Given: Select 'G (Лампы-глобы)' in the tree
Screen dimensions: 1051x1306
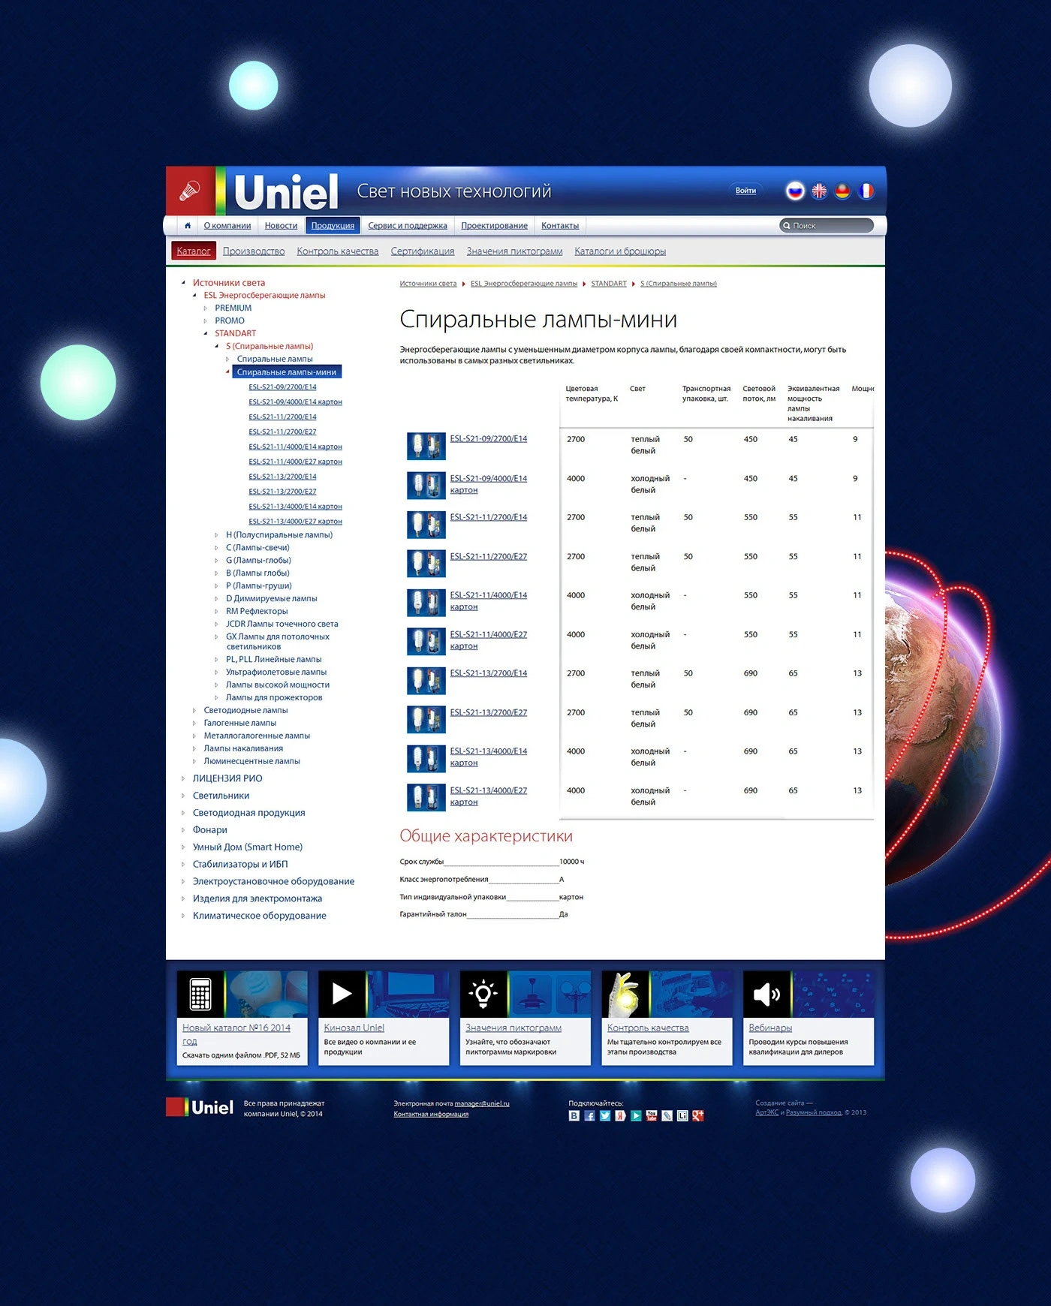Looking at the screenshot, I should (x=258, y=561).
